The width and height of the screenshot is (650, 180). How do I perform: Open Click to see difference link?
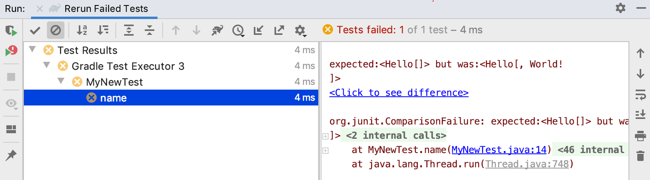coord(399,93)
